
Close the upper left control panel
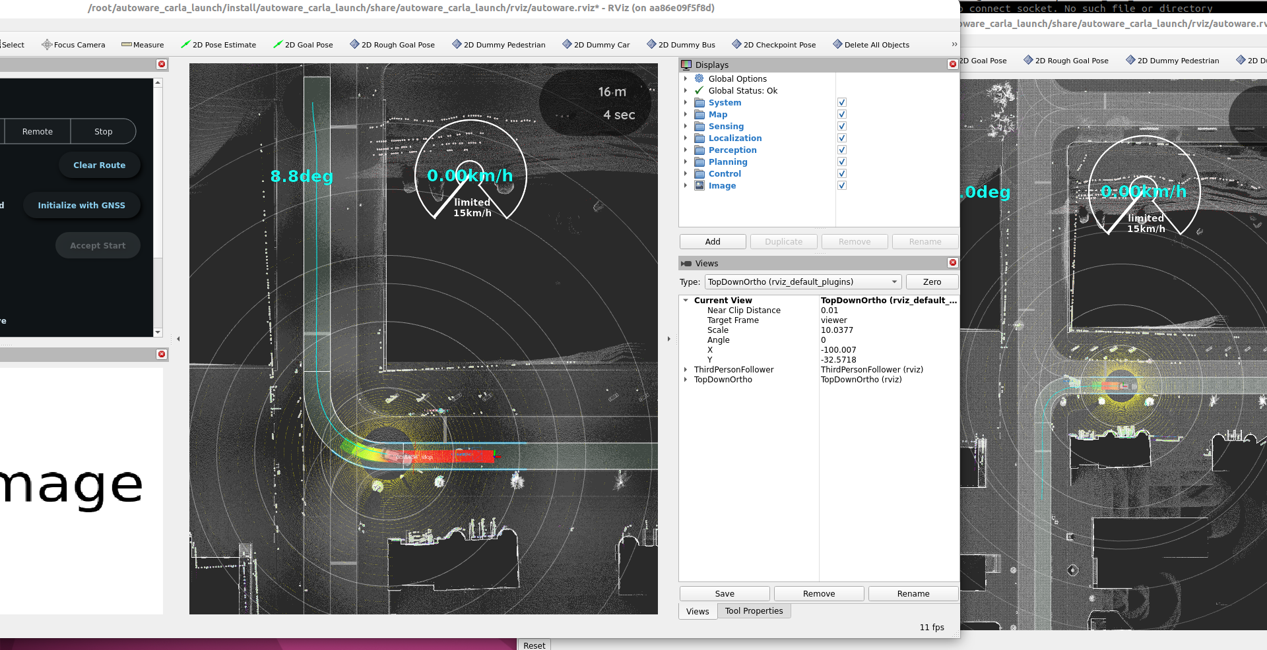click(x=162, y=64)
